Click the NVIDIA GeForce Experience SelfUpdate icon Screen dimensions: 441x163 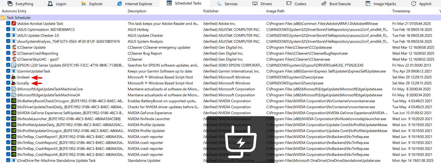pyautogui.click(x=14, y=113)
